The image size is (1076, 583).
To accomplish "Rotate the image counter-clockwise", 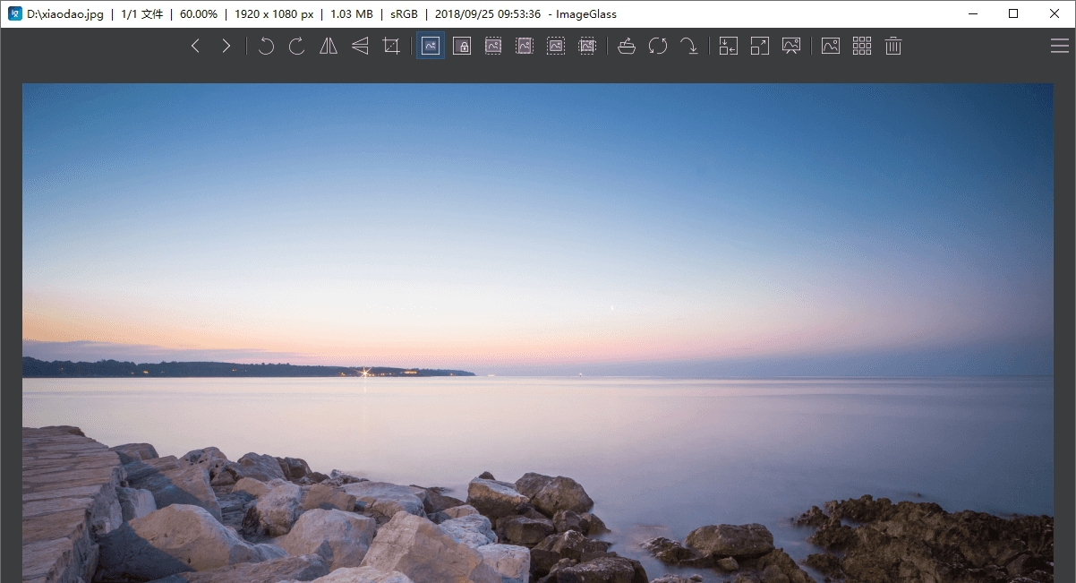I will (265, 46).
